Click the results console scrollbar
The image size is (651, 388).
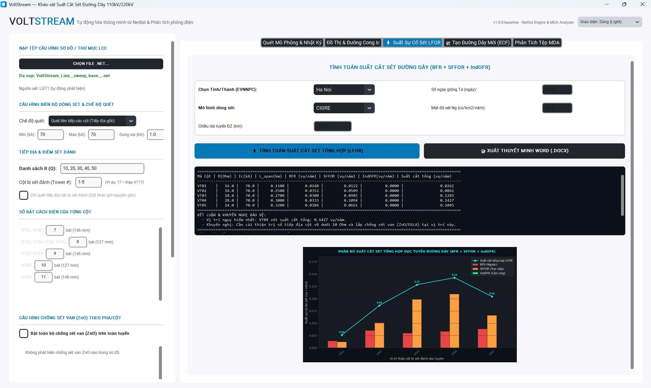coord(622,195)
